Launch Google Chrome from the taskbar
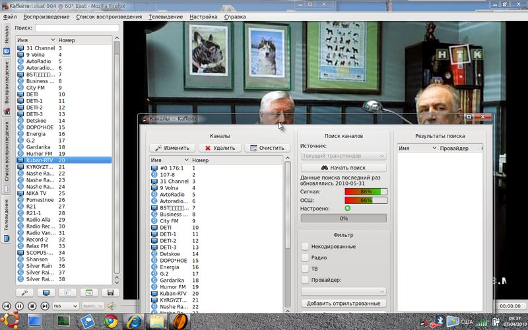The height and width of the screenshot is (330, 528). pos(111,322)
